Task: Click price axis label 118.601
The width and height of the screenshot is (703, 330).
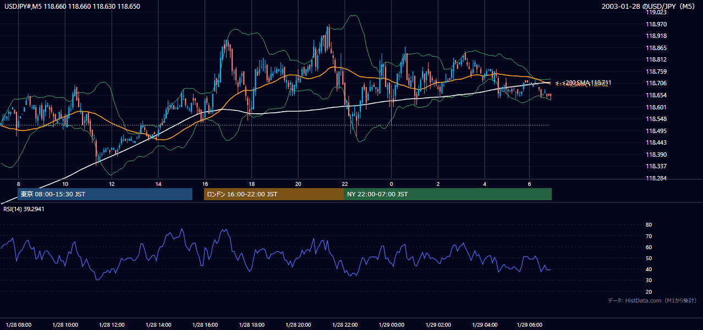Action: coord(656,107)
